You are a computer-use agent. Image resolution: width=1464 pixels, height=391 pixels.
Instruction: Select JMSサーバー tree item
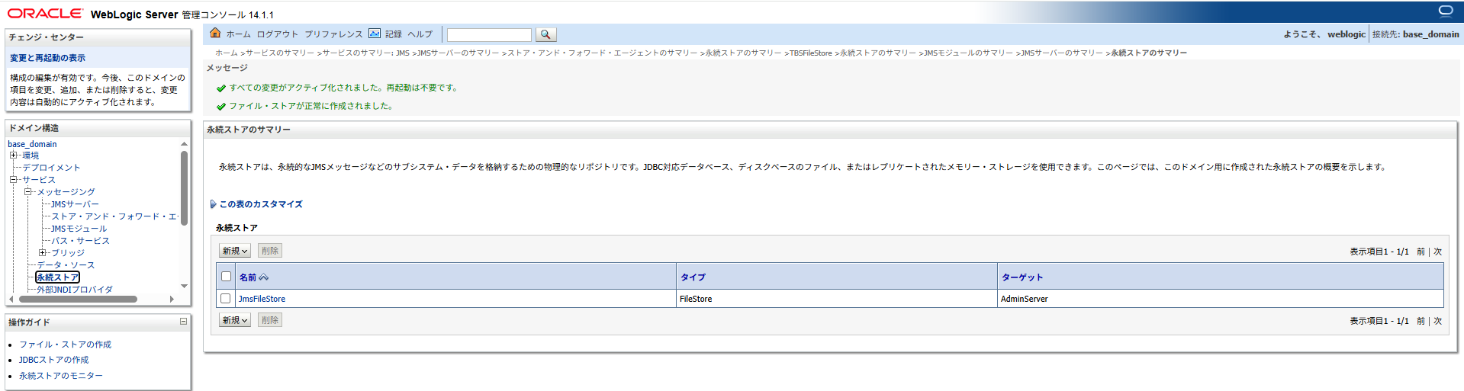(75, 204)
